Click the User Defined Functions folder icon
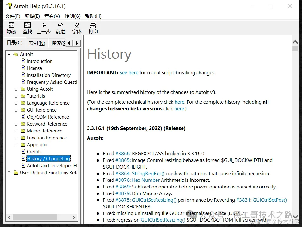302x227 pixels. coord(16,173)
